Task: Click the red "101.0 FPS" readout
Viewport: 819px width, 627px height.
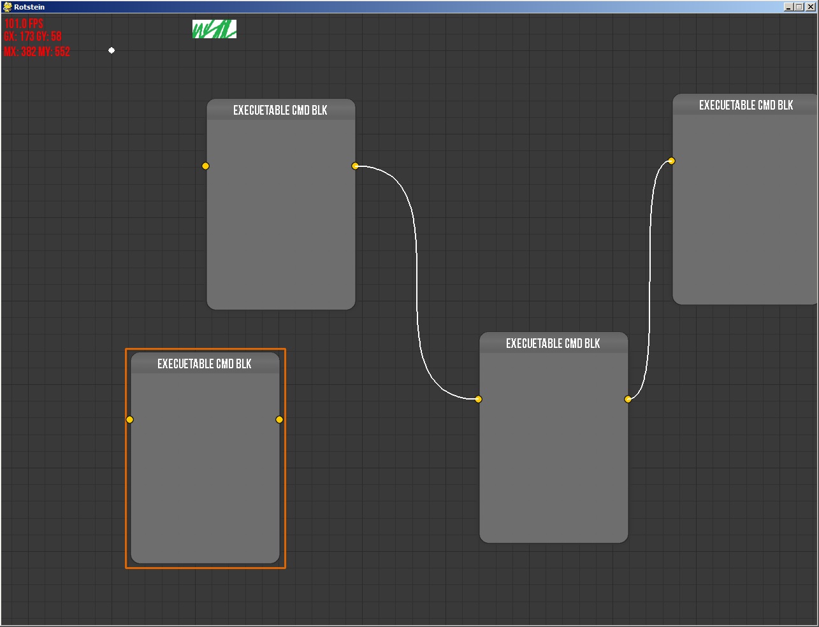Action: tap(24, 24)
